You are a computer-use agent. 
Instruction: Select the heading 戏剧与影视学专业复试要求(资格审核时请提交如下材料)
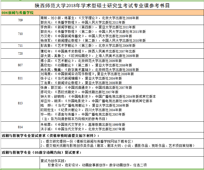50,136
